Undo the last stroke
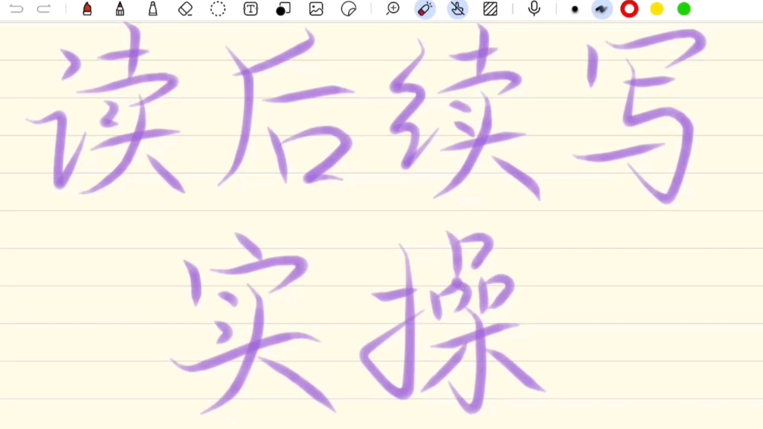This screenshot has height=429, width=763. (x=16, y=9)
